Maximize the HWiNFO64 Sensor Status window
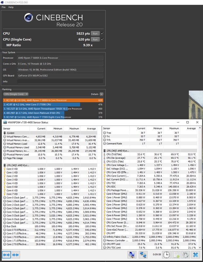This screenshot has width=203, height=262. tap(188, 122)
